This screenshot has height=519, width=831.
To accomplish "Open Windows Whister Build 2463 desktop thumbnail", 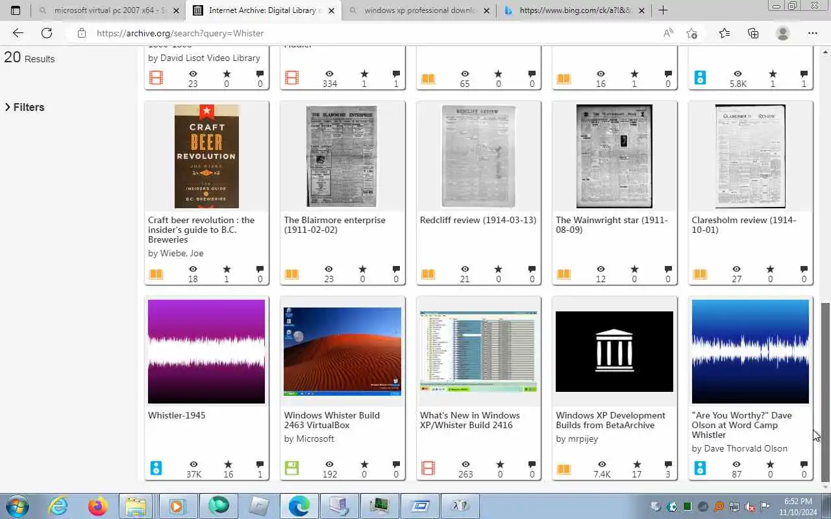I will coord(342,352).
